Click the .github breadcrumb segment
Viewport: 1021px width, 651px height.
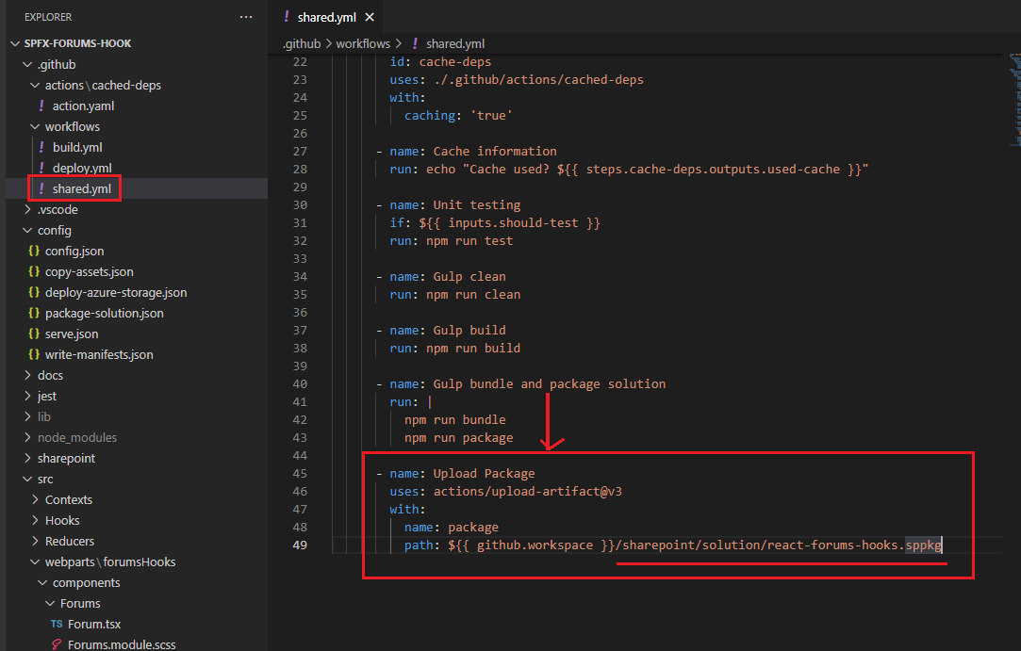(x=302, y=43)
